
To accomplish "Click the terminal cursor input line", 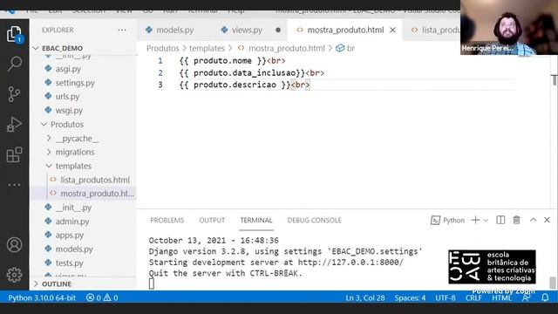I will point(152,283).
